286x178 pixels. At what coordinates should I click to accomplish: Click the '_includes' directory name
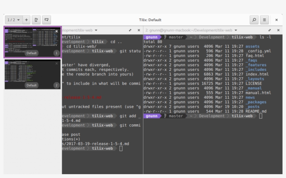click(x=256, y=70)
